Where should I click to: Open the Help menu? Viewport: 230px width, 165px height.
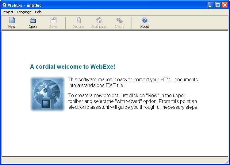point(38,12)
